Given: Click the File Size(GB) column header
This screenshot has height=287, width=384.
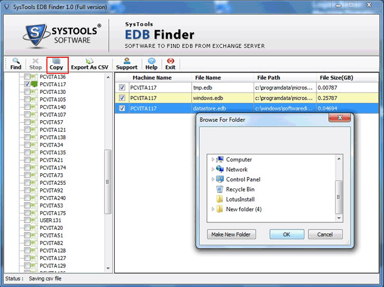Looking at the screenshot, I should [348, 78].
